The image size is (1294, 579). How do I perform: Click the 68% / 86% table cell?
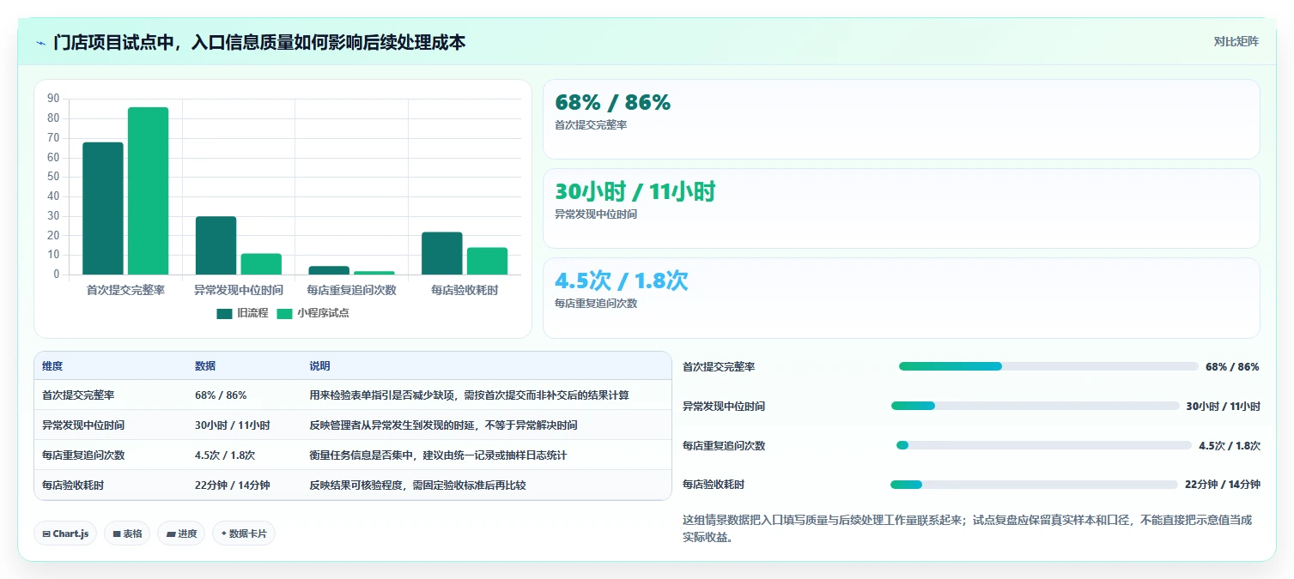point(221,395)
